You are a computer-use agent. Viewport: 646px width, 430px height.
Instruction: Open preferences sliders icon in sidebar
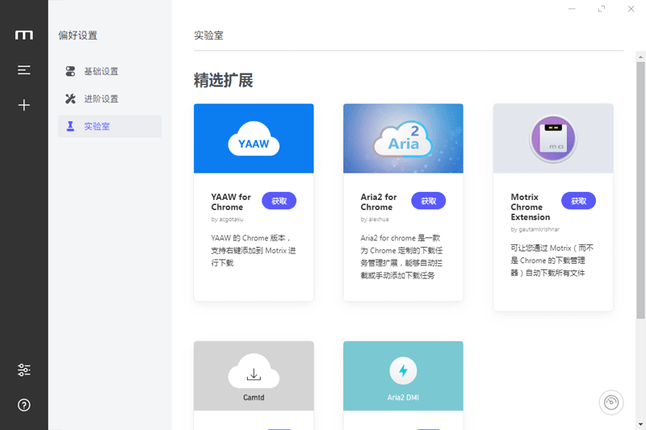click(24, 370)
